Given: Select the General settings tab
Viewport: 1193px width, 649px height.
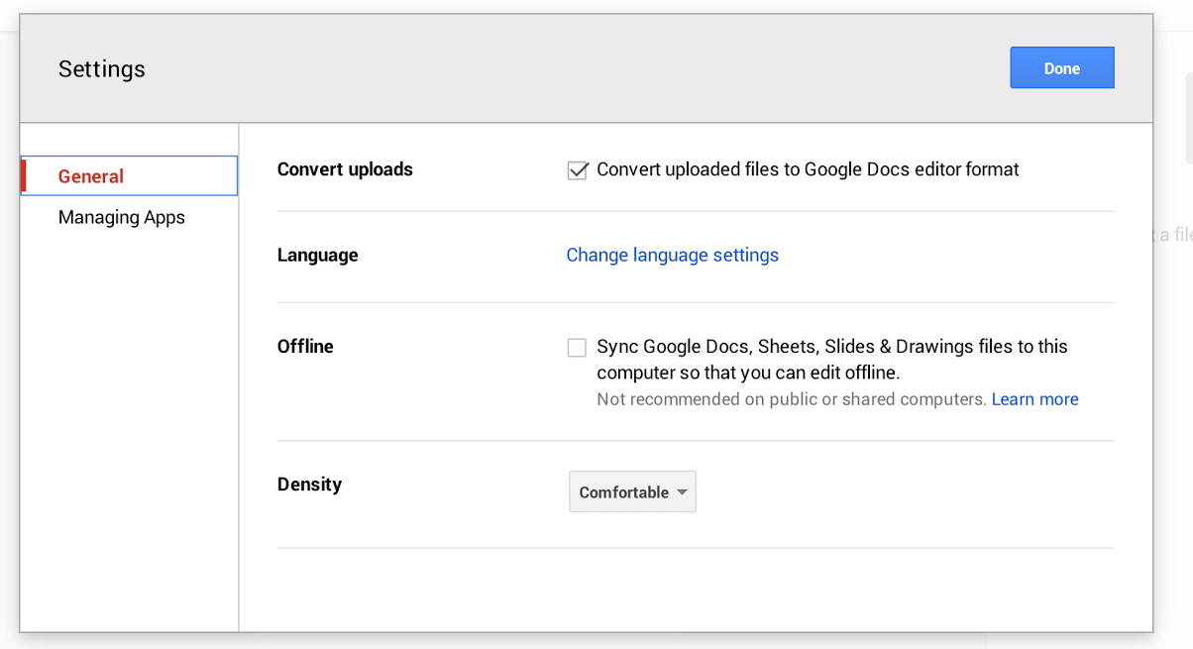Looking at the screenshot, I should point(91,176).
